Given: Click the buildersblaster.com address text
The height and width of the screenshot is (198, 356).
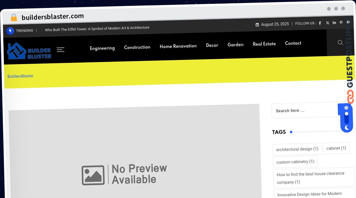Looking at the screenshot, I should point(53,17).
